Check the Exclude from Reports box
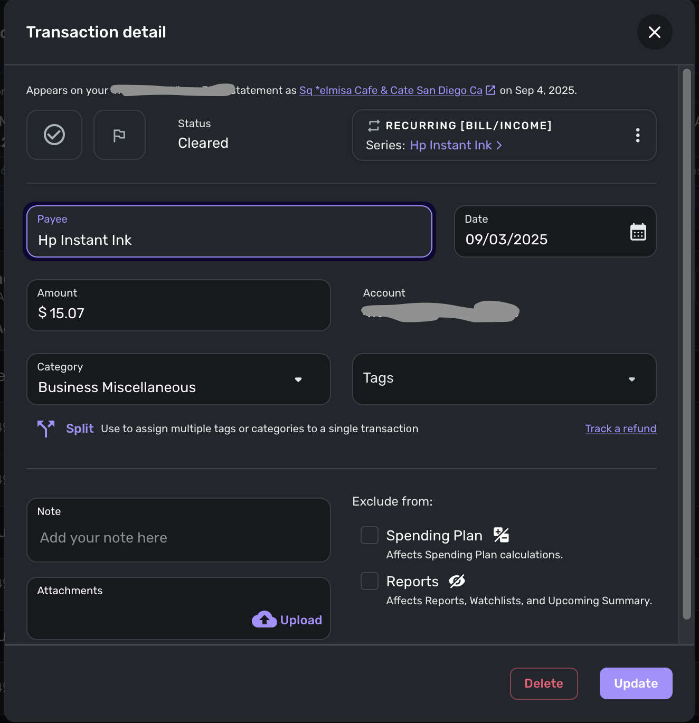 coord(370,581)
